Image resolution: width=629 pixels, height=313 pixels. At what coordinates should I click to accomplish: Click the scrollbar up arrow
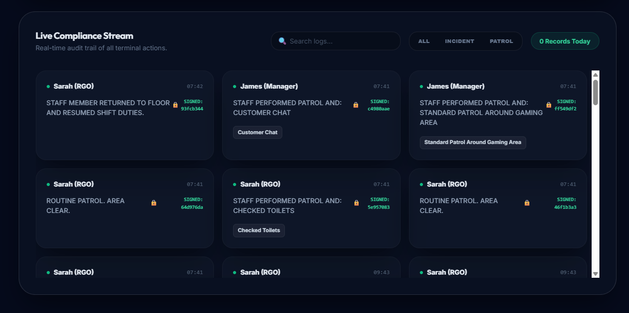pos(595,75)
